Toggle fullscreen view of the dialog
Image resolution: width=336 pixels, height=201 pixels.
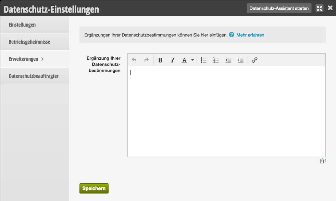coord(320,8)
